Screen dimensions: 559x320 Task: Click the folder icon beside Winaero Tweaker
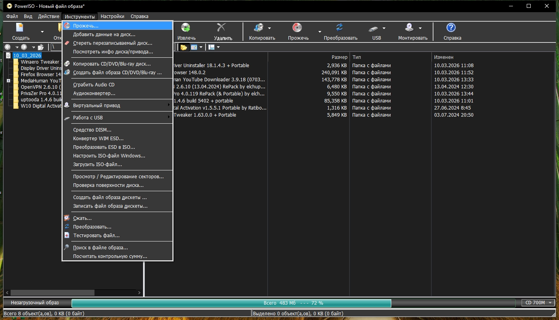point(16,62)
